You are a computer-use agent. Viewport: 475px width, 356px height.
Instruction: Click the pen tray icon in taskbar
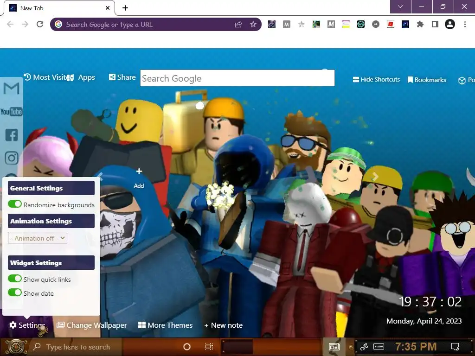[x=364, y=346]
